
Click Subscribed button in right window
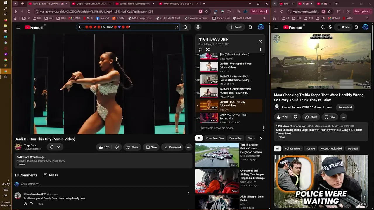click(345, 108)
